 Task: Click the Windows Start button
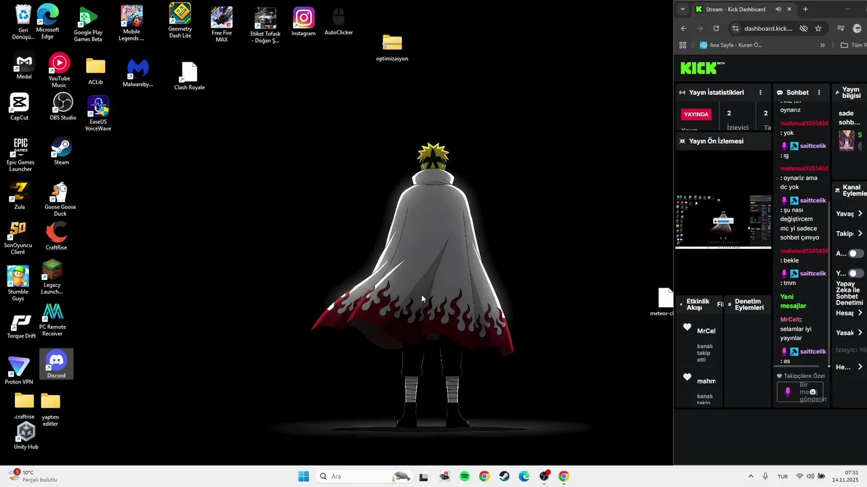pos(303,476)
